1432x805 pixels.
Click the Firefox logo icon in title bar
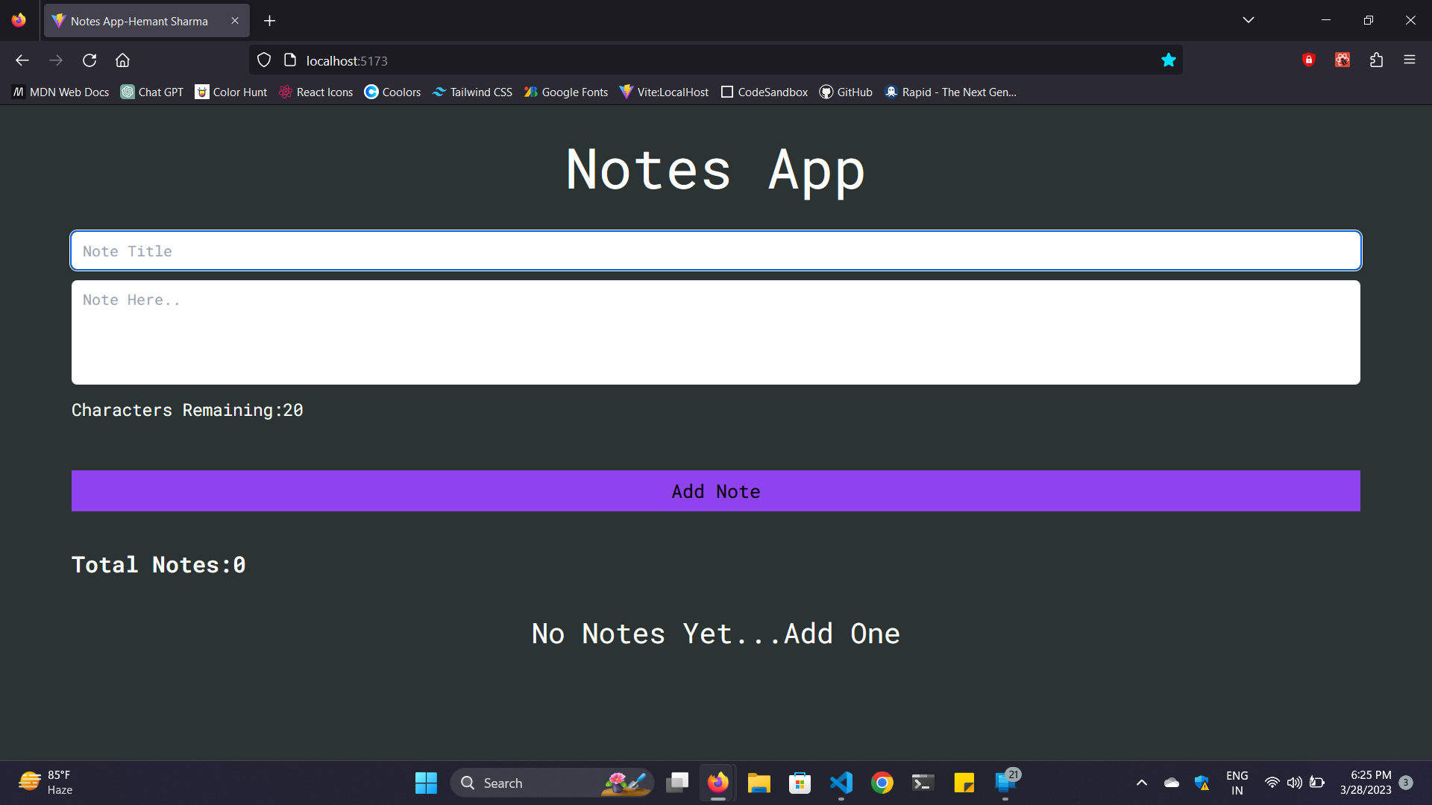pos(19,20)
